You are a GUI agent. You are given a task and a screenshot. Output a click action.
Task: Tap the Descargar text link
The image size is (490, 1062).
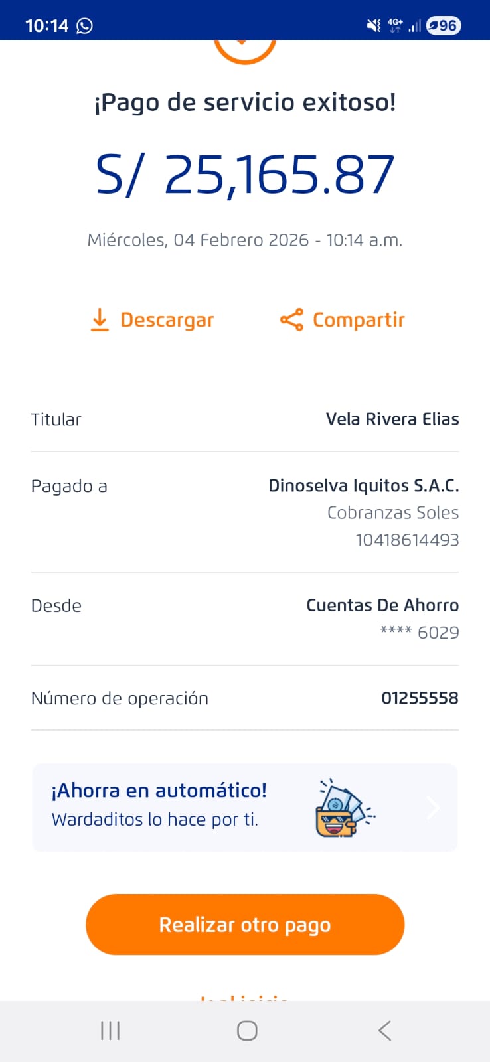167,320
